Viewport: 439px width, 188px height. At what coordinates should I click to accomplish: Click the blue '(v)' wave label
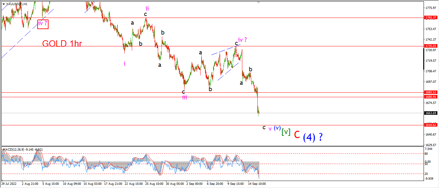click(x=277, y=128)
